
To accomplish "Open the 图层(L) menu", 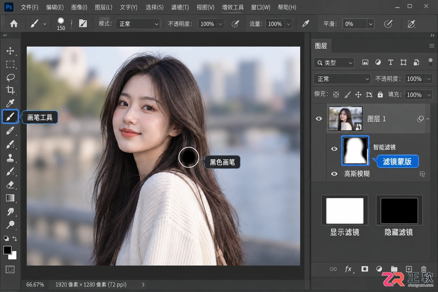I will pyautogui.click(x=103, y=7).
